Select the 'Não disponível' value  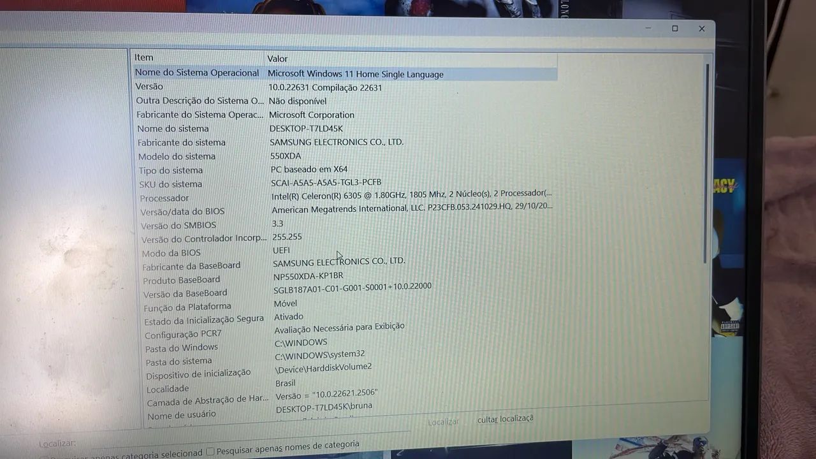297,101
